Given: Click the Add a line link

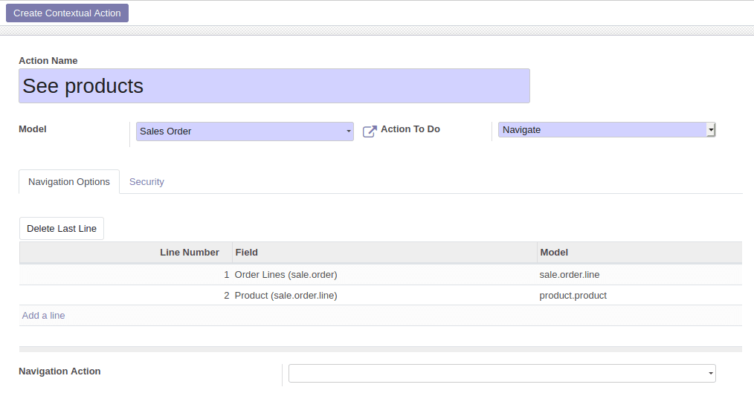Looking at the screenshot, I should [x=44, y=316].
